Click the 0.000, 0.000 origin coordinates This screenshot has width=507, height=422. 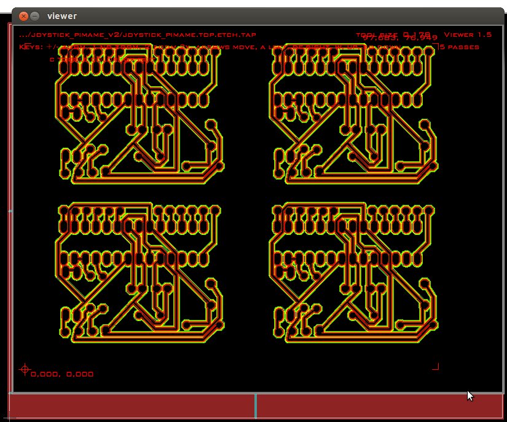[x=62, y=374]
